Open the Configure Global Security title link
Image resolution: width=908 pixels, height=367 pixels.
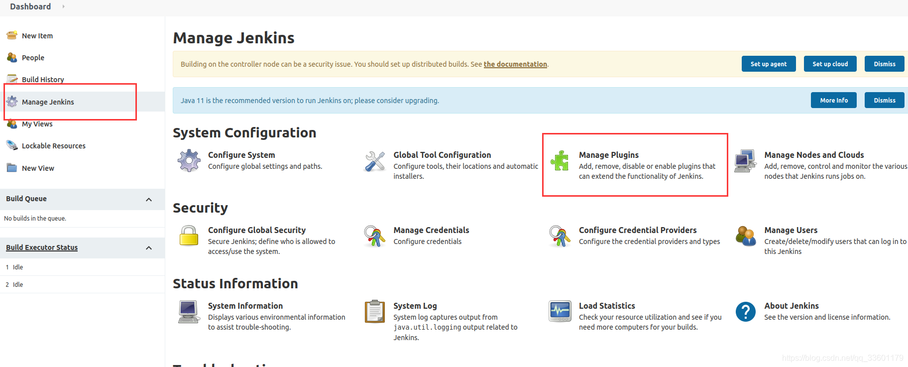tap(257, 230)
